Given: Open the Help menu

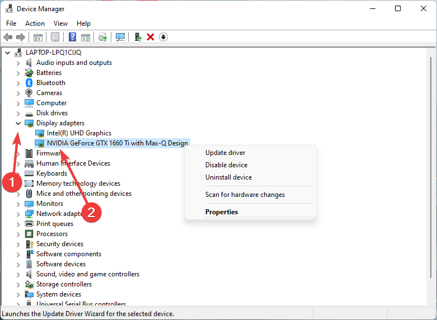Looking at the screenshot, I should pos(83,23).
